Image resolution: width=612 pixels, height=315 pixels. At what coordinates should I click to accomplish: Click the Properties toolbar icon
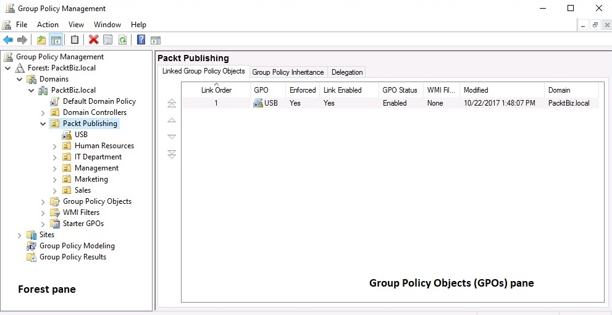pos(108,40)
